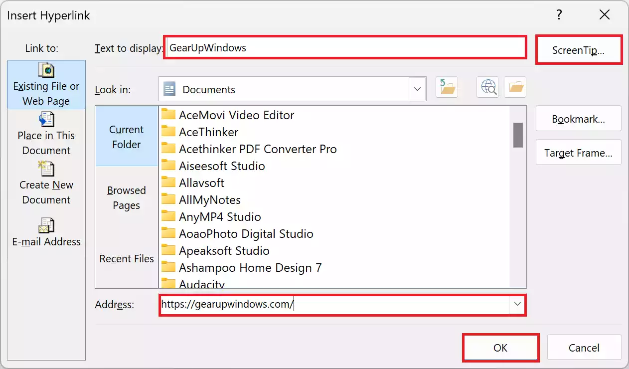The width and height of the screenshot is (629, 369).
Task: Click the AceThinker folder icon
Action: pyautogui.click(x=169, y=132)
